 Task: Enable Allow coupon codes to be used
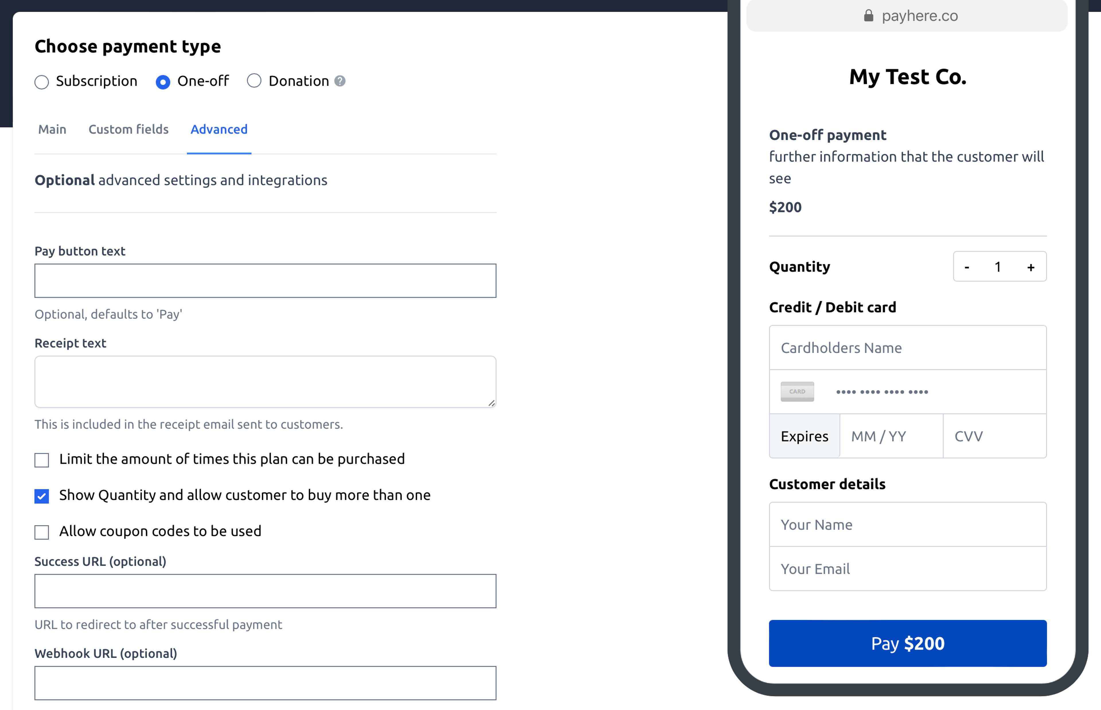(x=42, y=532)
